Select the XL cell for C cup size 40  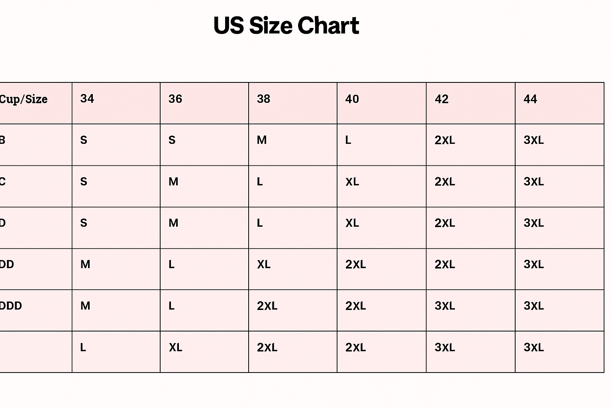(x=382, y=186)
